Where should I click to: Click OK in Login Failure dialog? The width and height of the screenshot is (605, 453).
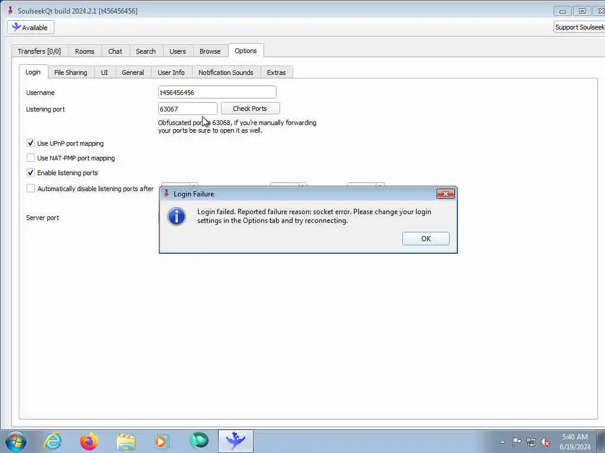pyautogui.click(x=425, y=238)
